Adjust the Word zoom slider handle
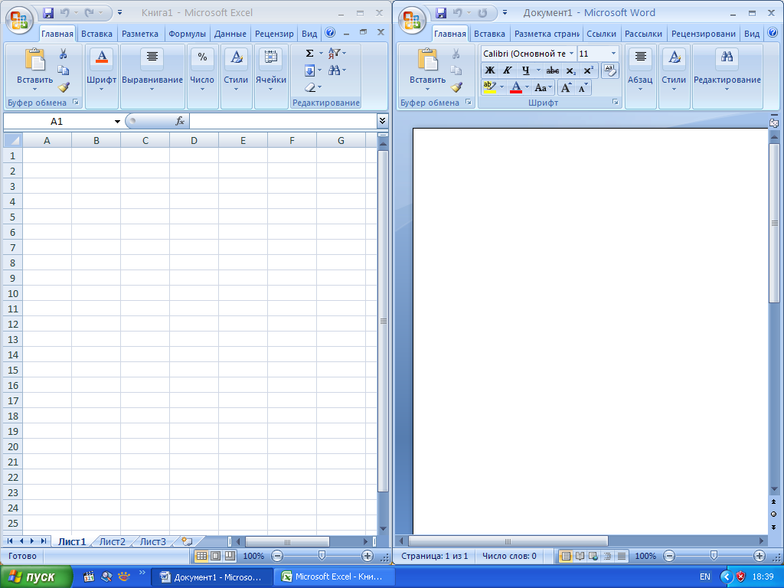Viewport: 784px width, 588px height. 714,556
